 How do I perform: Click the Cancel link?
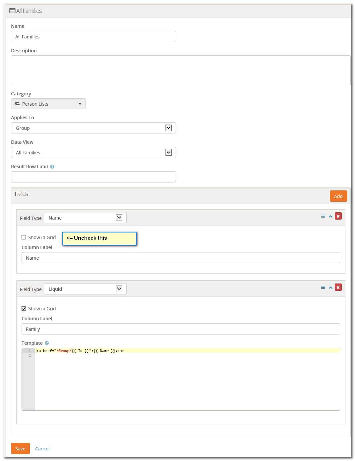point(42,449)
